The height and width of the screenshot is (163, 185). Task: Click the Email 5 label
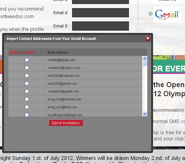(x=61, y=26)
